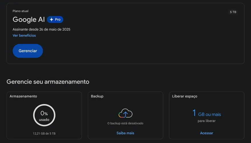The width and height of the screenshot is (251, 143).
Task: Open the Acessar link to free space
Action: pyautogui.click(x=206, y=133)
